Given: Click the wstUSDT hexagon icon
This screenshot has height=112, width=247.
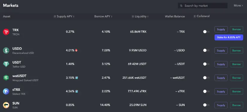Looking at the screenshot, I should [x=6, y=78].
